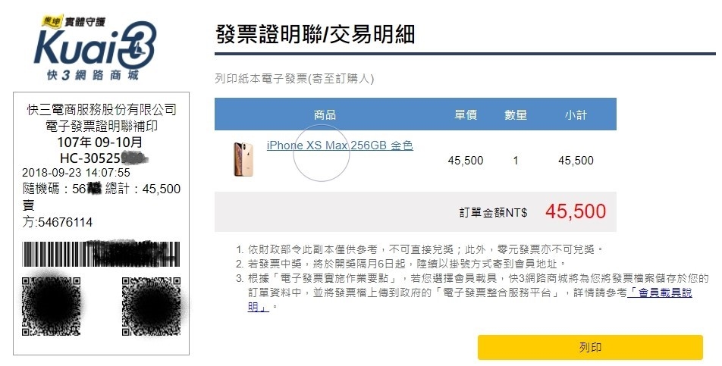Click the 發票證明聯/交易明細 page heading
Image resolution: width=722 pixels, height=366 pixels.
pos(315,35)
